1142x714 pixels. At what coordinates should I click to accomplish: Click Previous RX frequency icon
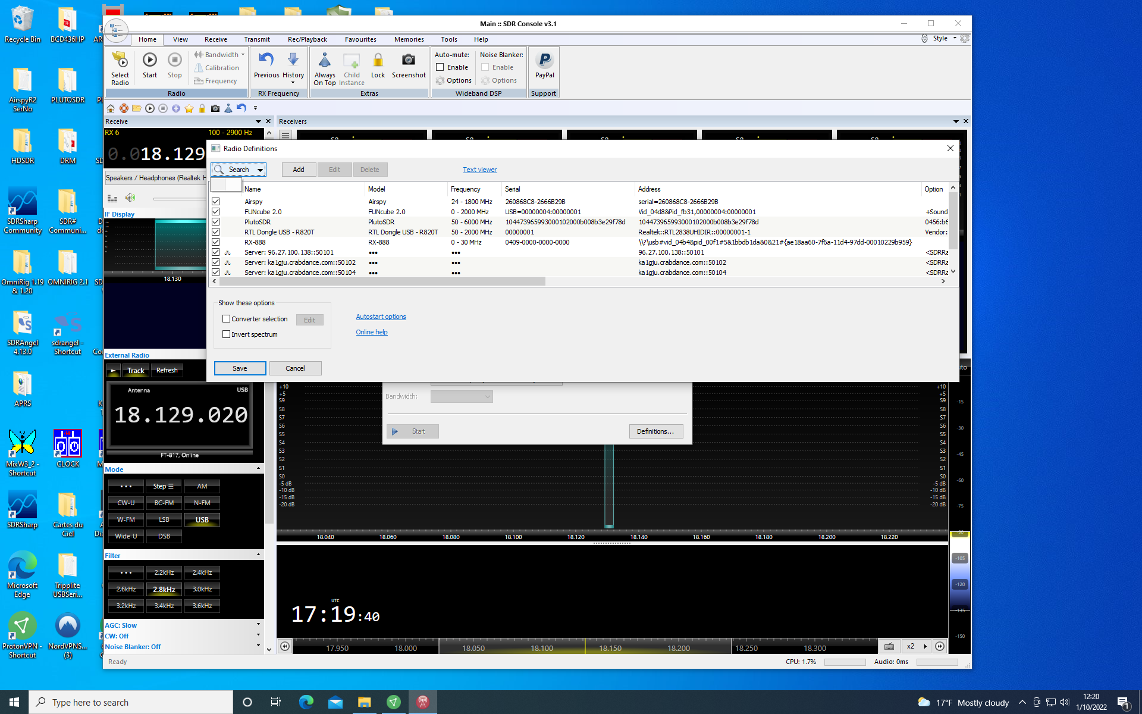pyautogui.click(x=266, y=60)
